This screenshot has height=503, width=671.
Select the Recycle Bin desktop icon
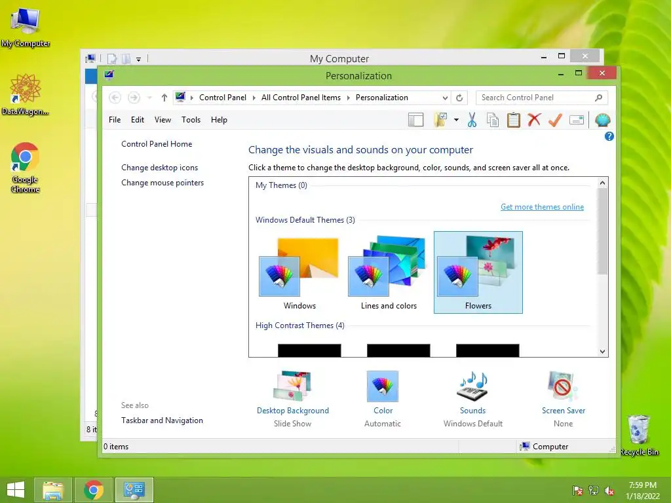(x=639, y=435)
